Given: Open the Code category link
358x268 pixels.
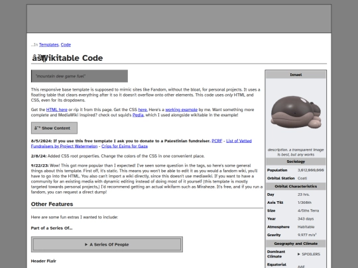Looking at the screenshot, I should pyautogui.click(x=66, y=45).
